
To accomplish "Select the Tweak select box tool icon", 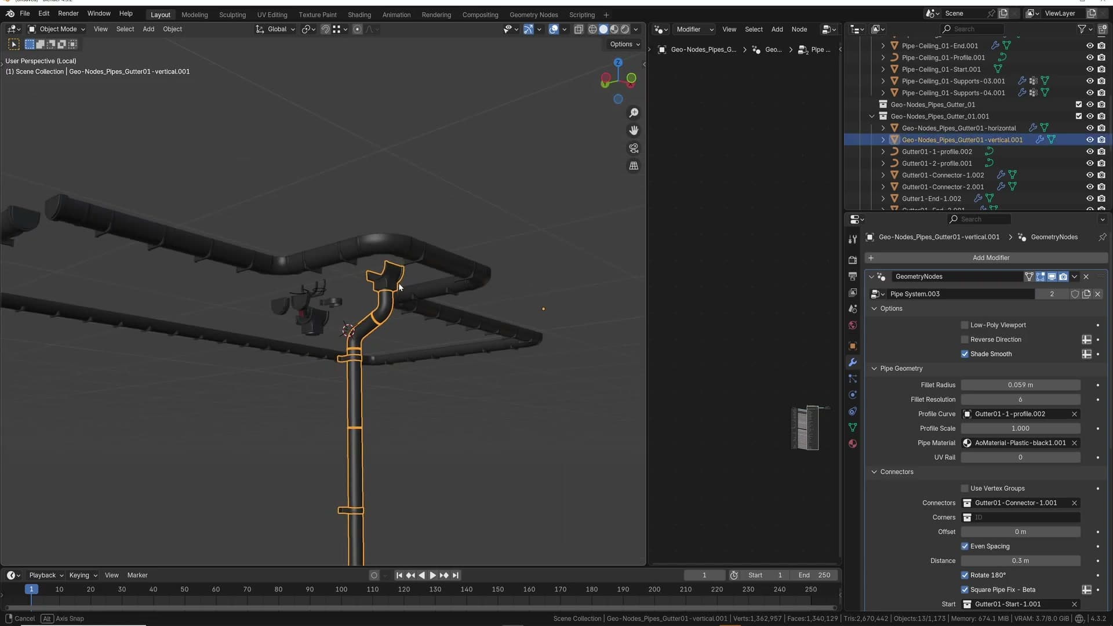I will coord(14,44).
